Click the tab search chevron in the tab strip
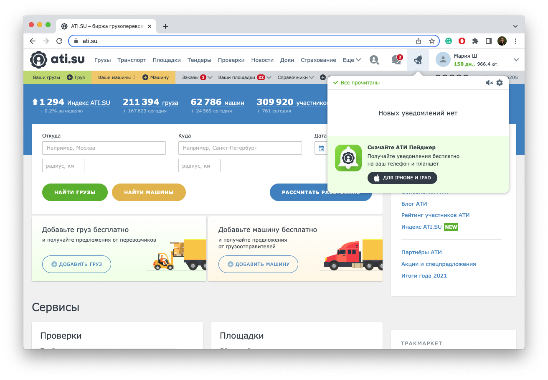548x380 pixels. [x=515, y=26]
